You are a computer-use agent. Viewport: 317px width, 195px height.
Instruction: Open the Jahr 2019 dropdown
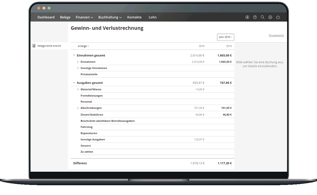coord(225,37)
